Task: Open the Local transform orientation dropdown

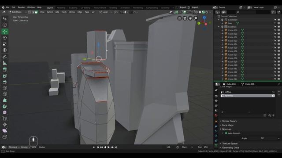Action: pos(105,12)
